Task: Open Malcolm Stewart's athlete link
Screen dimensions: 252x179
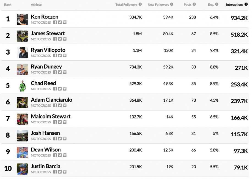Action: point(51,116)
